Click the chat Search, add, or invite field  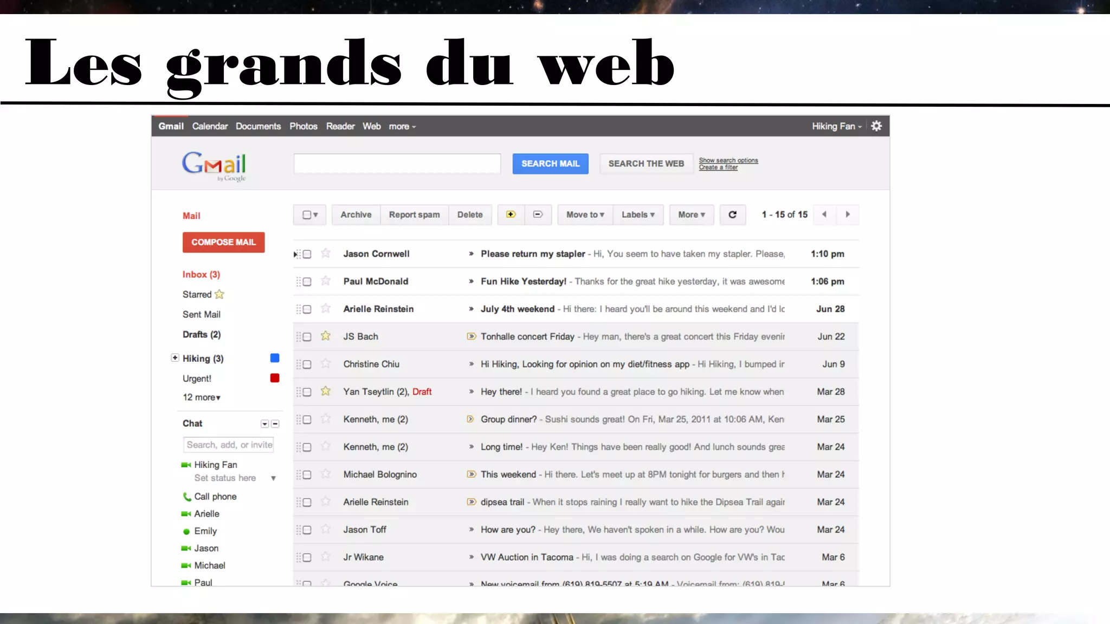229,445
